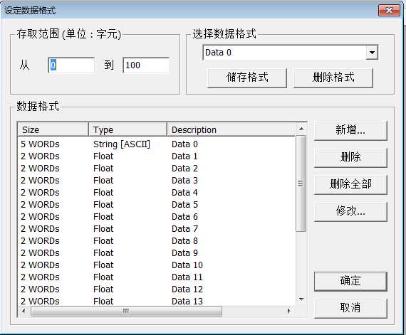Click the 从 start range input field
Screen dimensions: 406x335
[71, 65]
